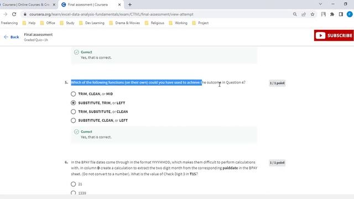The height and width of the screenshot is (199, 354).
Task: Click the browser forward arrow
Action: [5, 14]
